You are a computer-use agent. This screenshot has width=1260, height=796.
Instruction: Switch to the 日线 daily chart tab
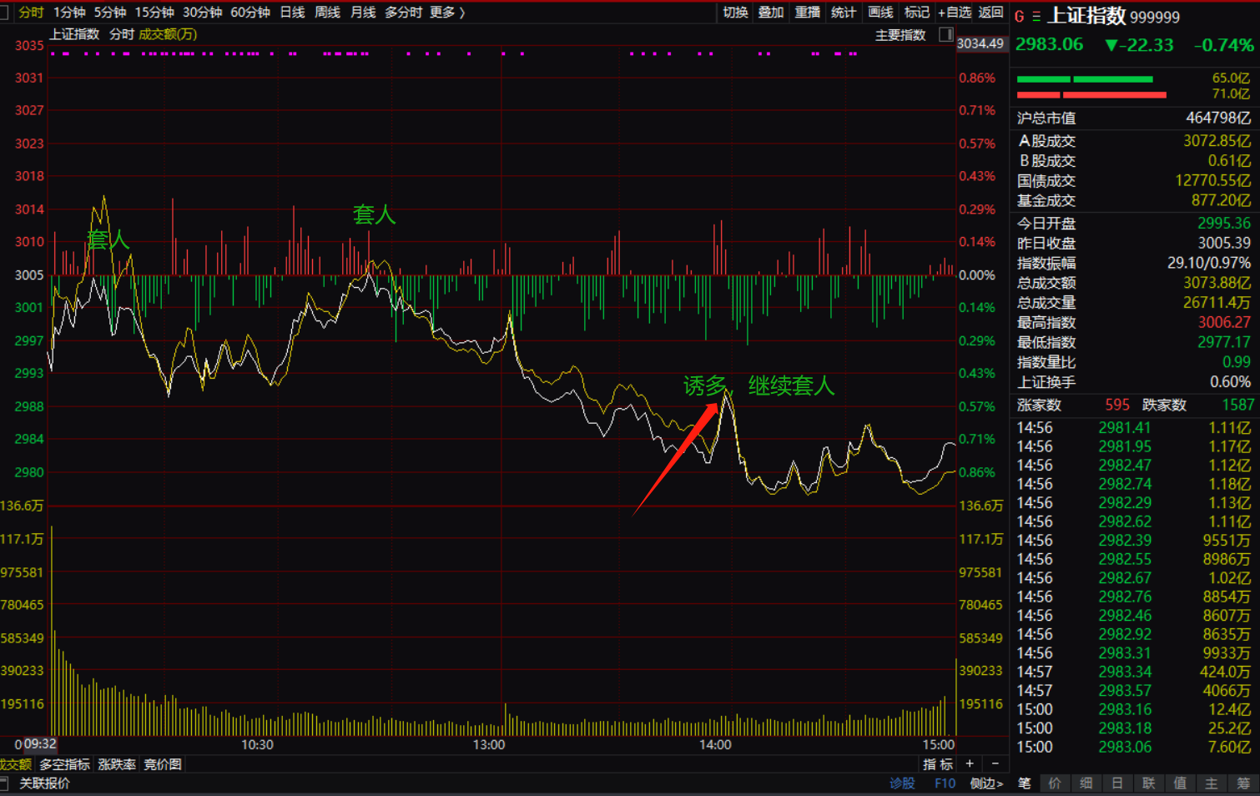[x=292, y=13]
